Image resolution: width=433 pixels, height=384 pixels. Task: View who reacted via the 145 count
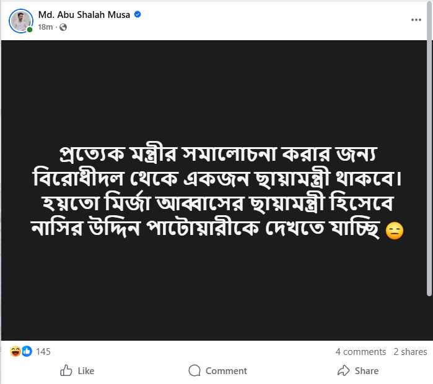coord(43,351)
